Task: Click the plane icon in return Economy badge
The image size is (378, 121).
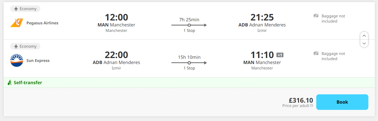Action: coord(16,46)
